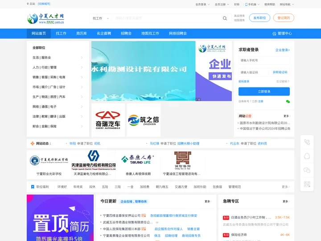Click the phone contact icon in floating sidebar
The image size is (321, 241).
coord(307,142)
